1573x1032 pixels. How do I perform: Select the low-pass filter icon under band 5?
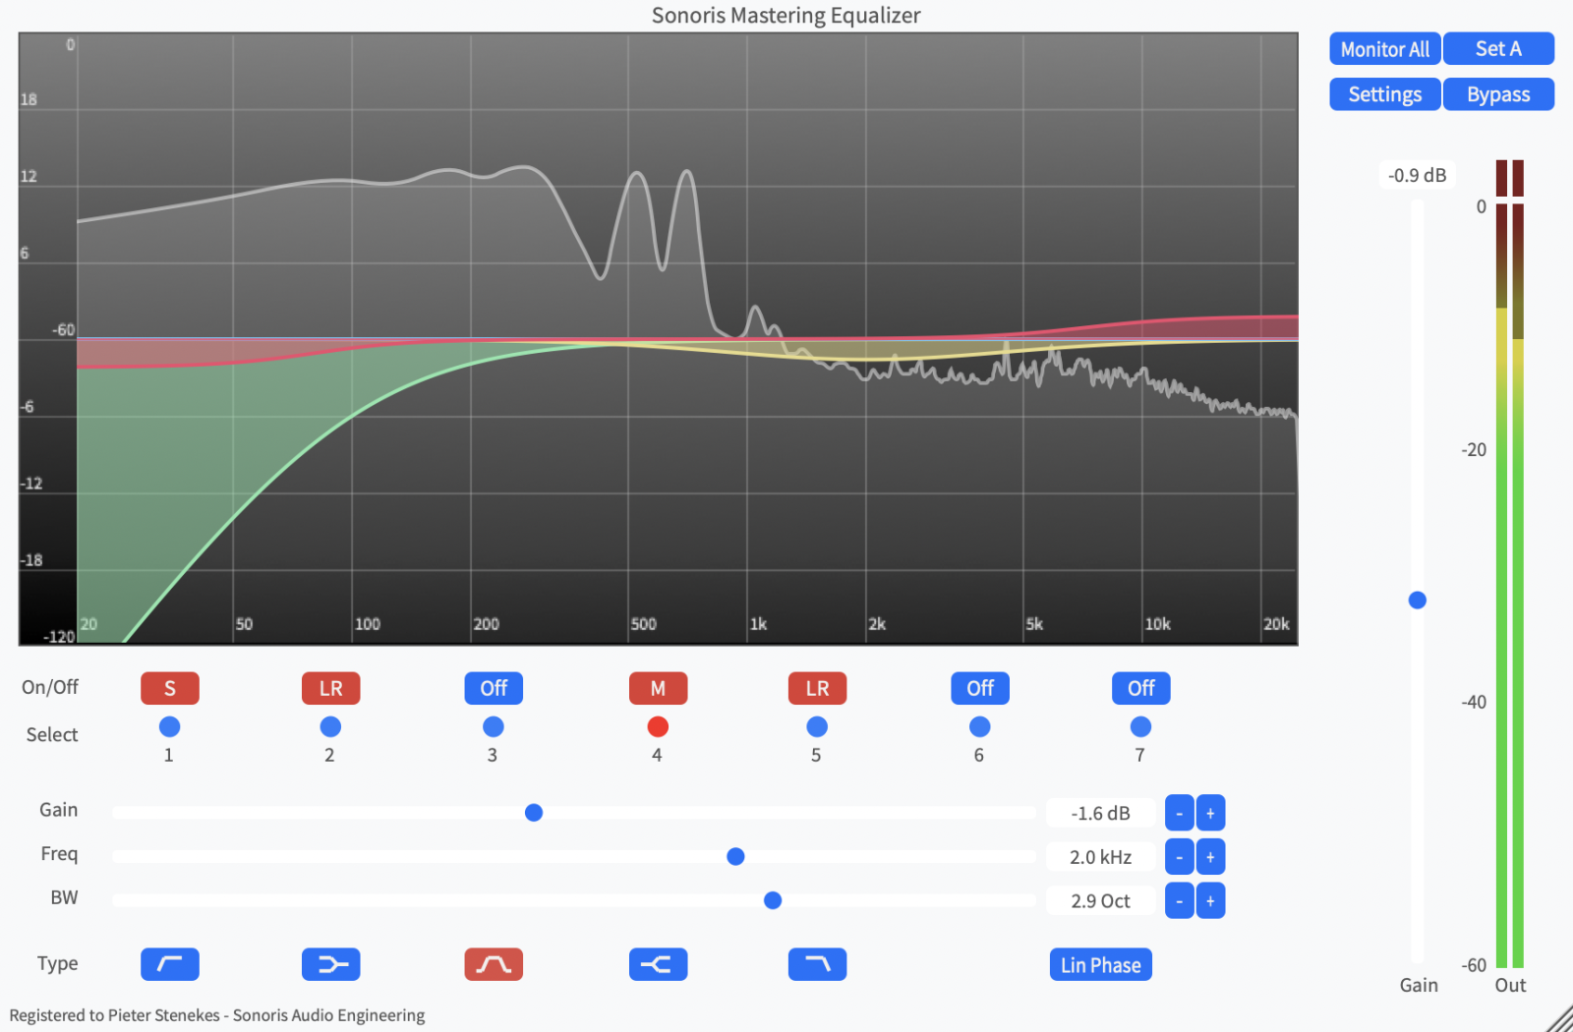[817, 964]
